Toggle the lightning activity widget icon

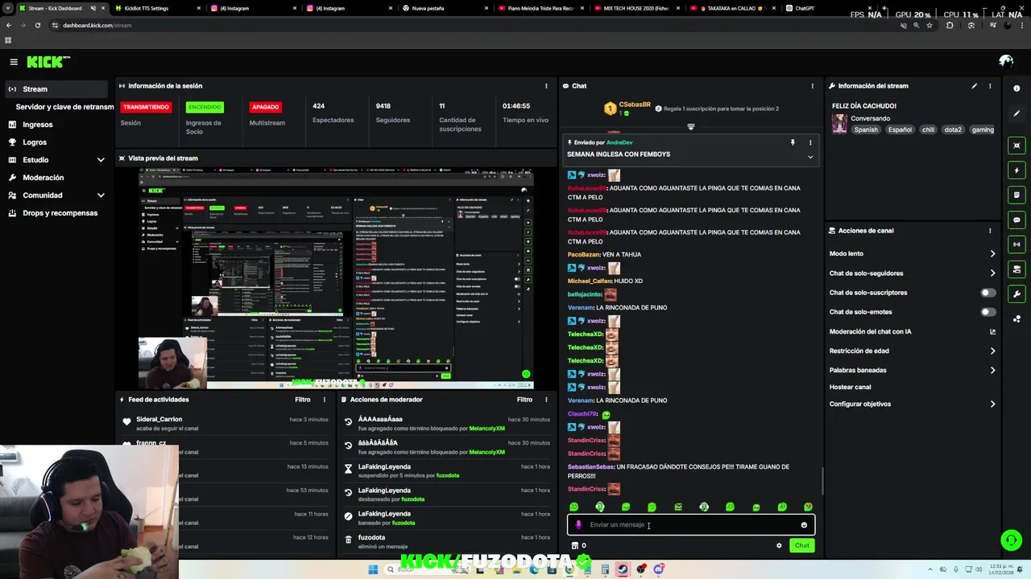(1017, 170)
